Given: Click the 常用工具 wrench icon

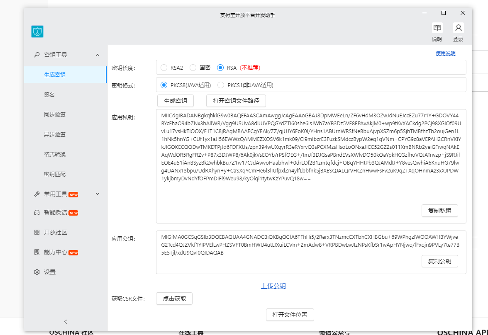Looking at the screenshot, I should click(x=37, y=194).
